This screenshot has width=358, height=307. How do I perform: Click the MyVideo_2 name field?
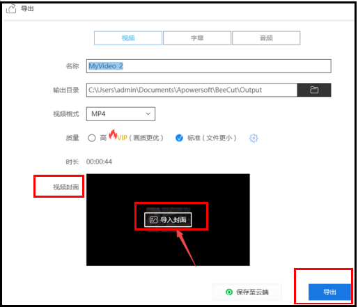point(209,66)
